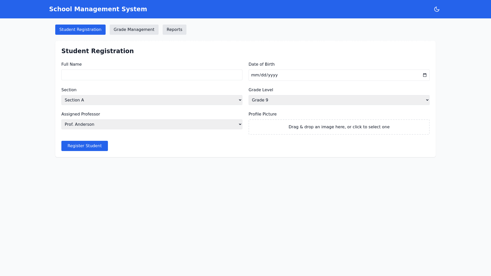Select the Student Registration tab
Image resolution: width=491 pixels, height=276 pixels.
[x=80, y=30]
